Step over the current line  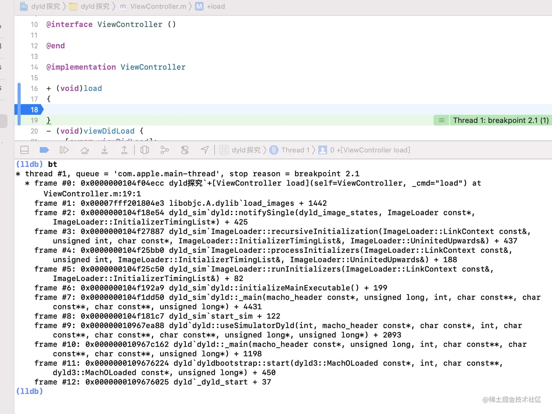[85, 150]
